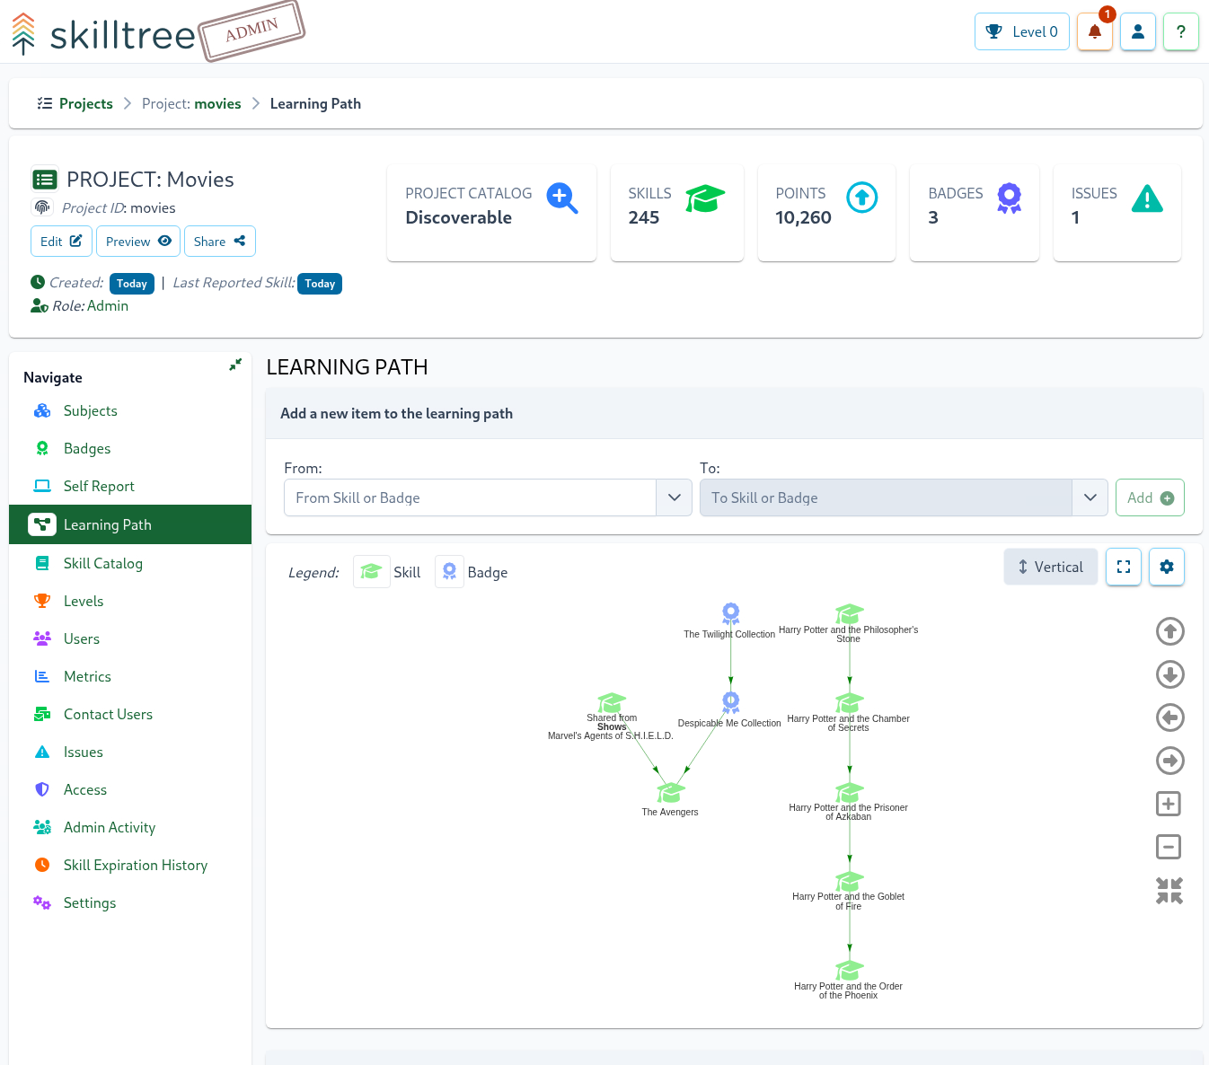This screenshot has width=1209, height=1065.
Task: Open the notifications bell icon
Action: pyautogui.click(x=1094, y=31)
